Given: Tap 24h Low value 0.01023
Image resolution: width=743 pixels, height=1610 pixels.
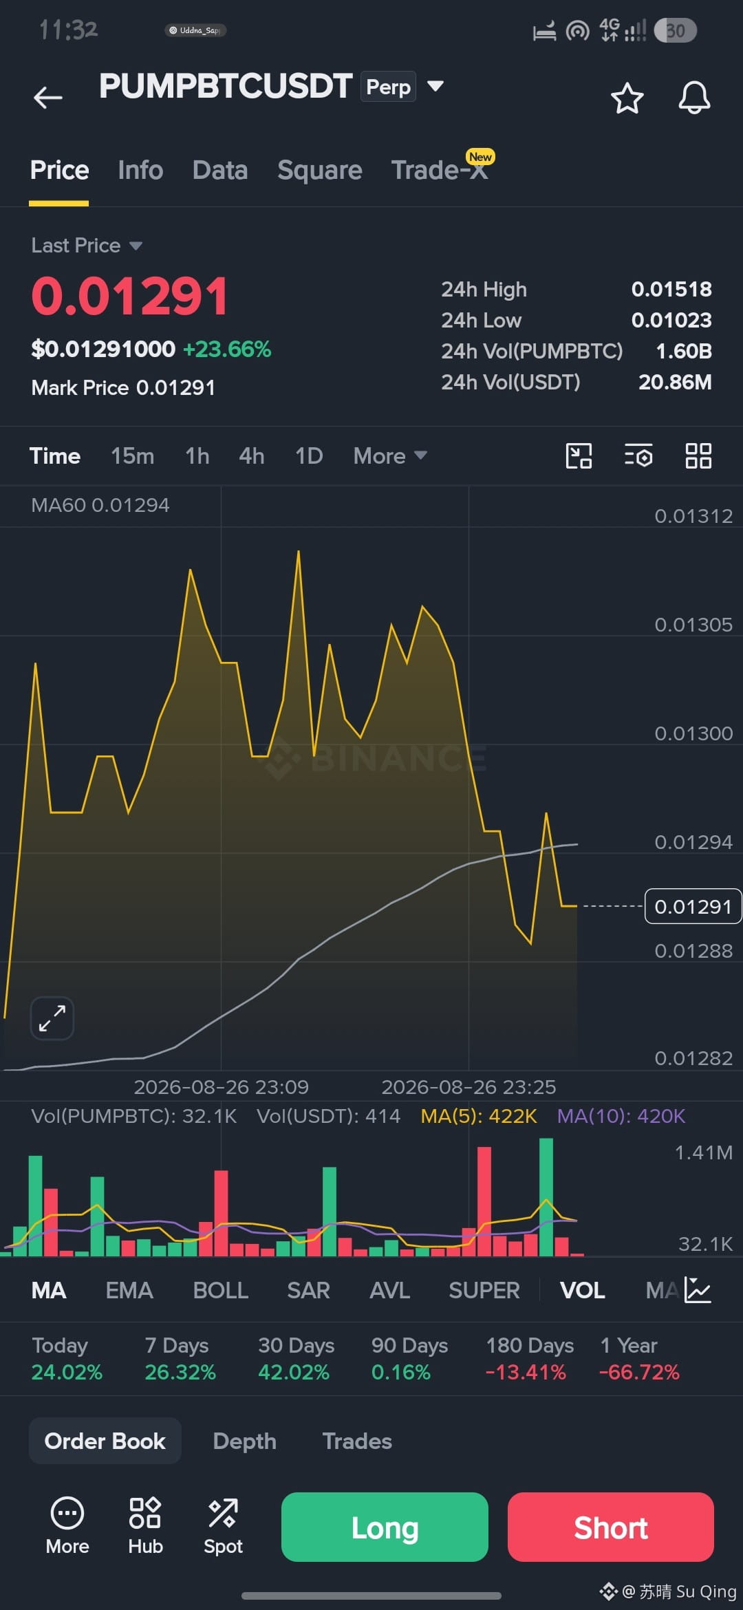Looking at the screenshot, I should [x=671, y=320].
